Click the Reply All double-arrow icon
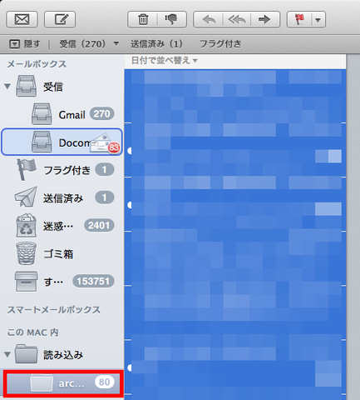Image resolution: width=360 pixels, height=400 pixels. tap(237, 19)
